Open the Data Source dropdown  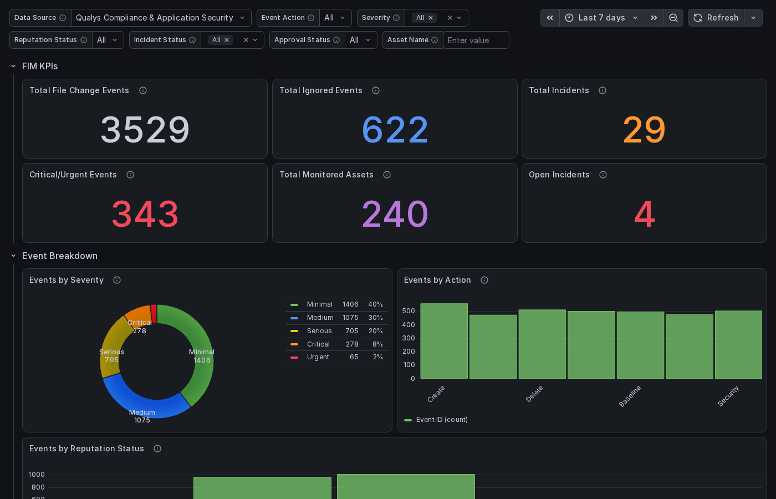[x=161, y=18]
